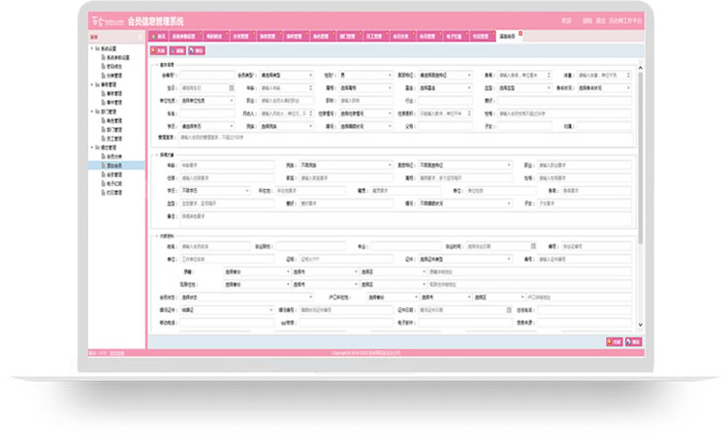Click the collapse icon in the sidebar header

tap(142, 37)
